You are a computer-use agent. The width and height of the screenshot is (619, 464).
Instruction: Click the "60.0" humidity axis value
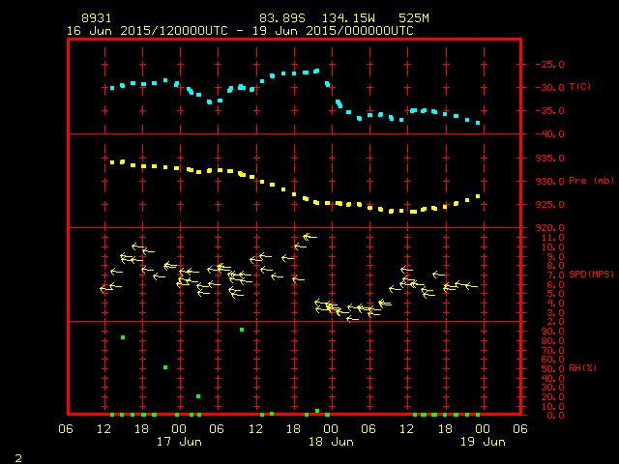pos(552,360)
